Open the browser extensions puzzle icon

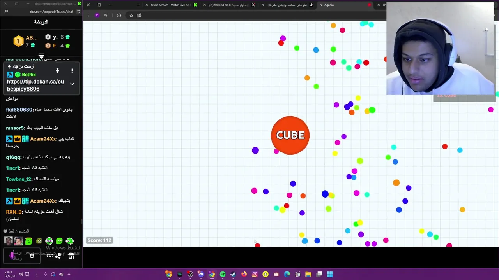pyautogui.click(x=119, y=15)
